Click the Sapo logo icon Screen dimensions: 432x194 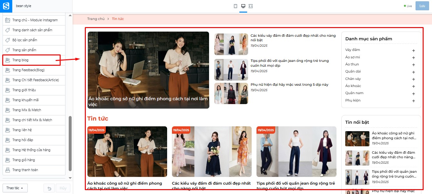click(6, 6)
